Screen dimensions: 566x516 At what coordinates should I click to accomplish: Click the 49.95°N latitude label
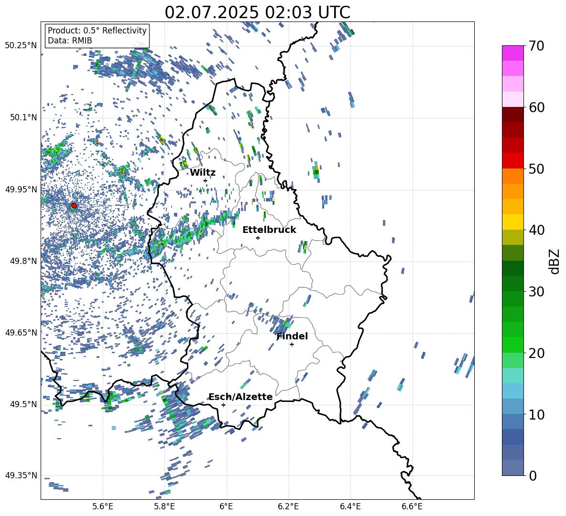(21, 189)
